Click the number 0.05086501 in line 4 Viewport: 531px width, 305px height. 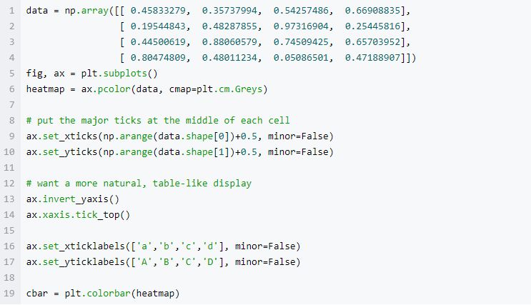pyautogui.click(x=301, y=58)
